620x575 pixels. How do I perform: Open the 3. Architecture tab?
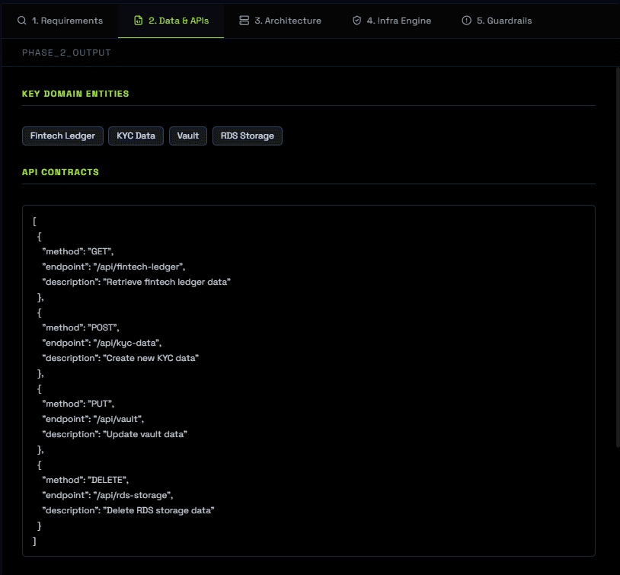[x=287, y=21]
